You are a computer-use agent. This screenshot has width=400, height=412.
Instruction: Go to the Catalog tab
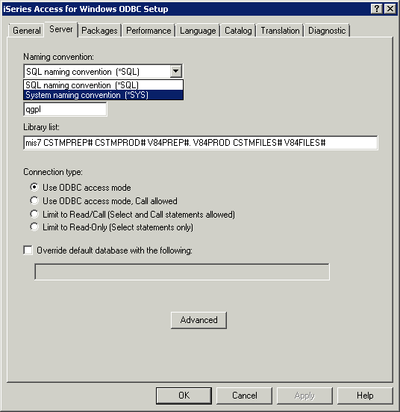(238, 31)
